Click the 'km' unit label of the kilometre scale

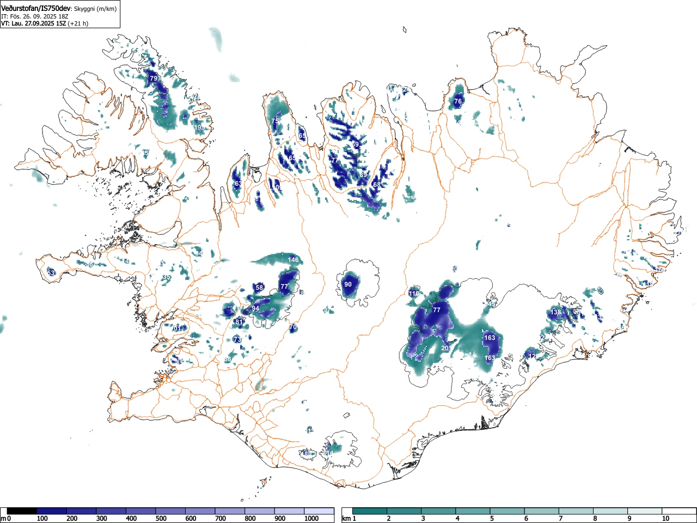tap(346, 519)
